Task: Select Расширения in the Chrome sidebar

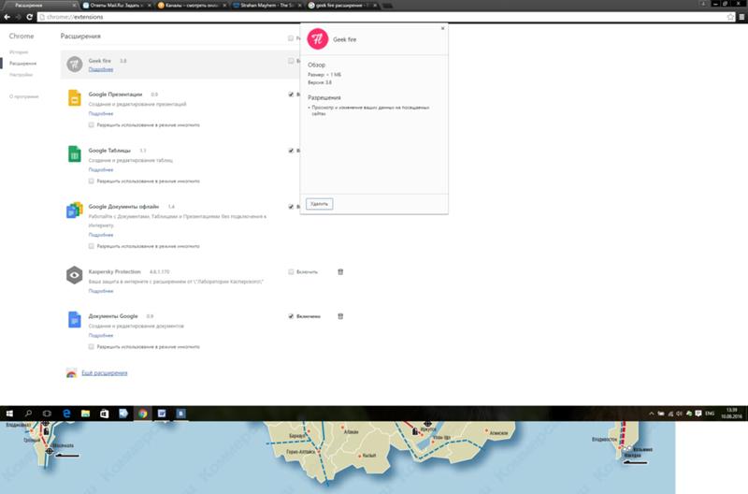Action: click(22, 63)
